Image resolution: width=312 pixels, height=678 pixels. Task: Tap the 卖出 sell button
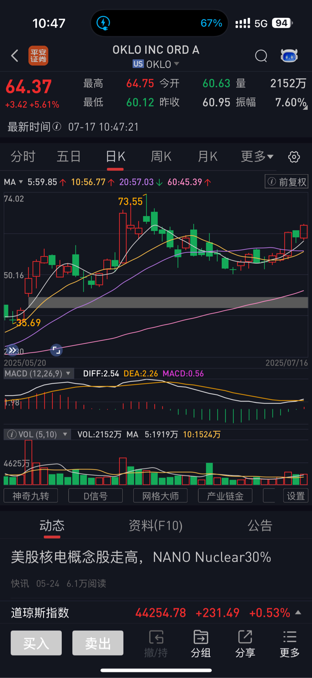coord(98,643)
